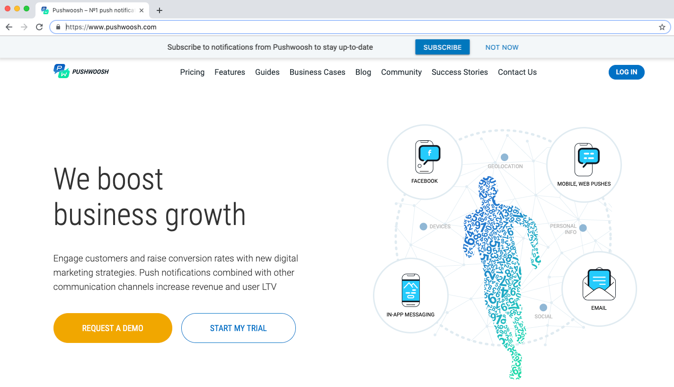Click the Mobile, Web Pushes icon
This screenshot has width=674, height=387.
pos(586,159)
